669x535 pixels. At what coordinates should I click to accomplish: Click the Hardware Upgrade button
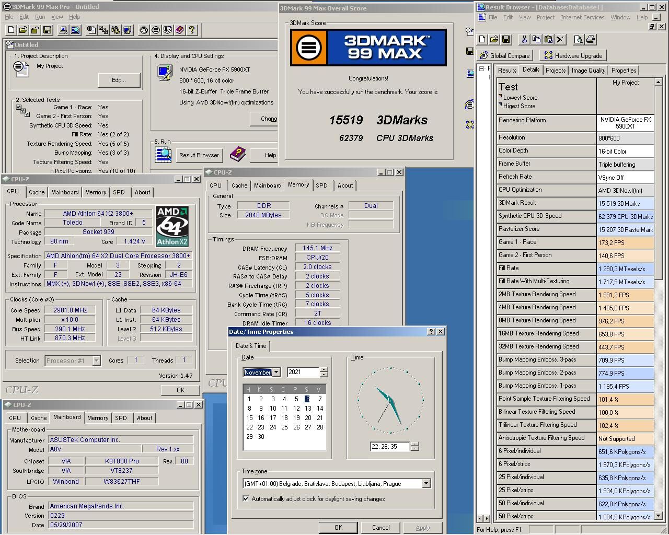tap(573, 55)
